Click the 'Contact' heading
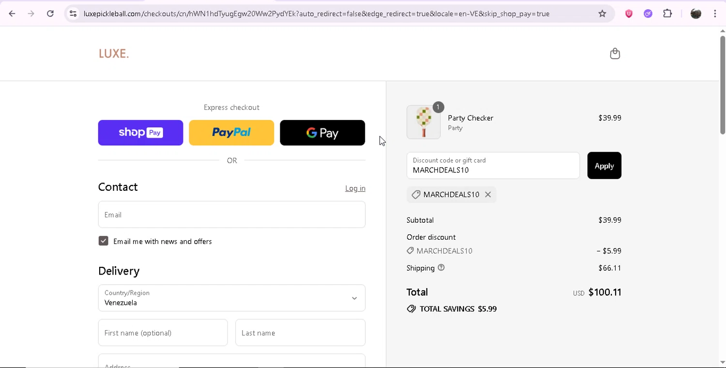Viewport: 726px width, 368px height. click(118, 187)
